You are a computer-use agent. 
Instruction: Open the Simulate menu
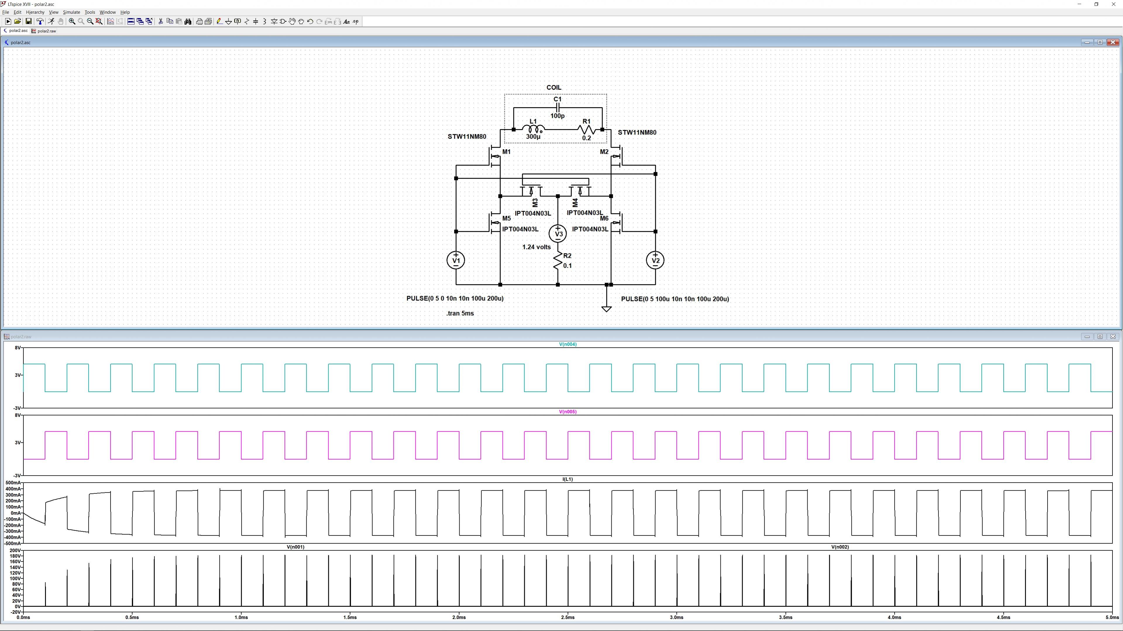tap(71, 12)
